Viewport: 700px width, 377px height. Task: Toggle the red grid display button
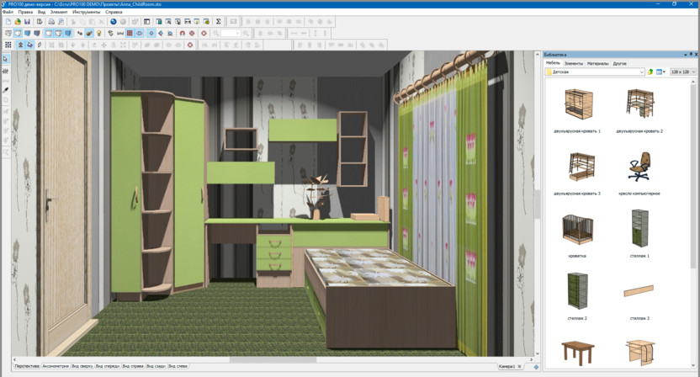(x=130, y=33)
